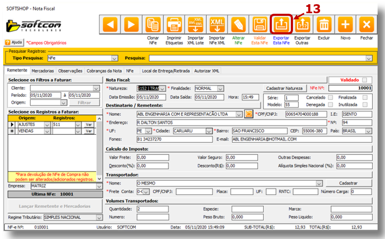Click the Exportar Esta NFe icon
Image resolution: width=385 pixels, height=239 pixels.
(x=281, y=24)
